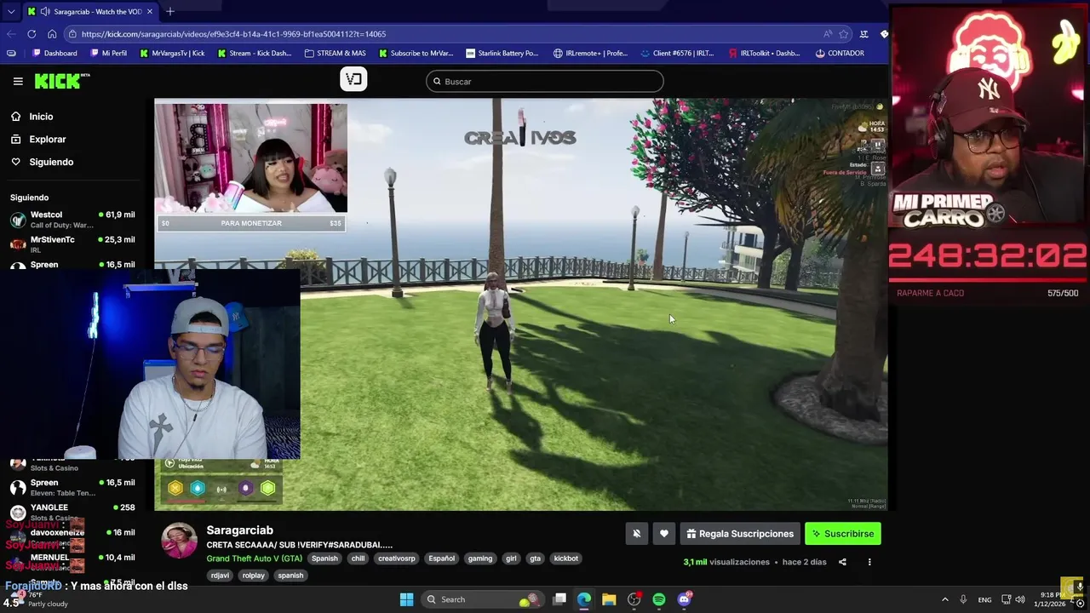
Task: Click the Windows taskbar Search box
Action: [x=484, y=599]
